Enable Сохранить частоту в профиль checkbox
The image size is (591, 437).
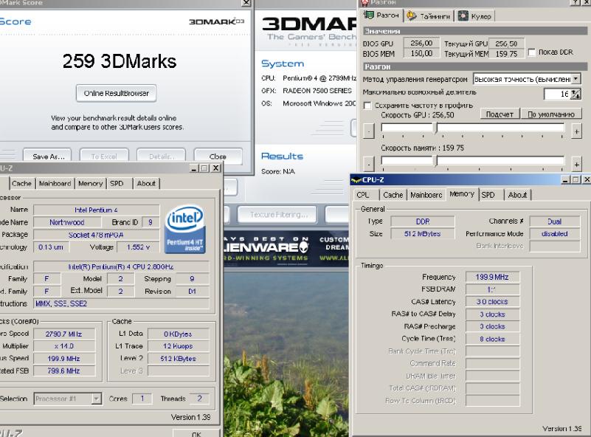[x=367, y=106]
